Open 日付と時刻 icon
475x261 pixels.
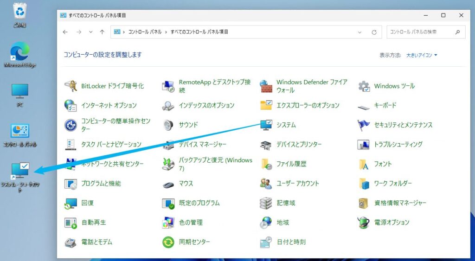point(266,242)
